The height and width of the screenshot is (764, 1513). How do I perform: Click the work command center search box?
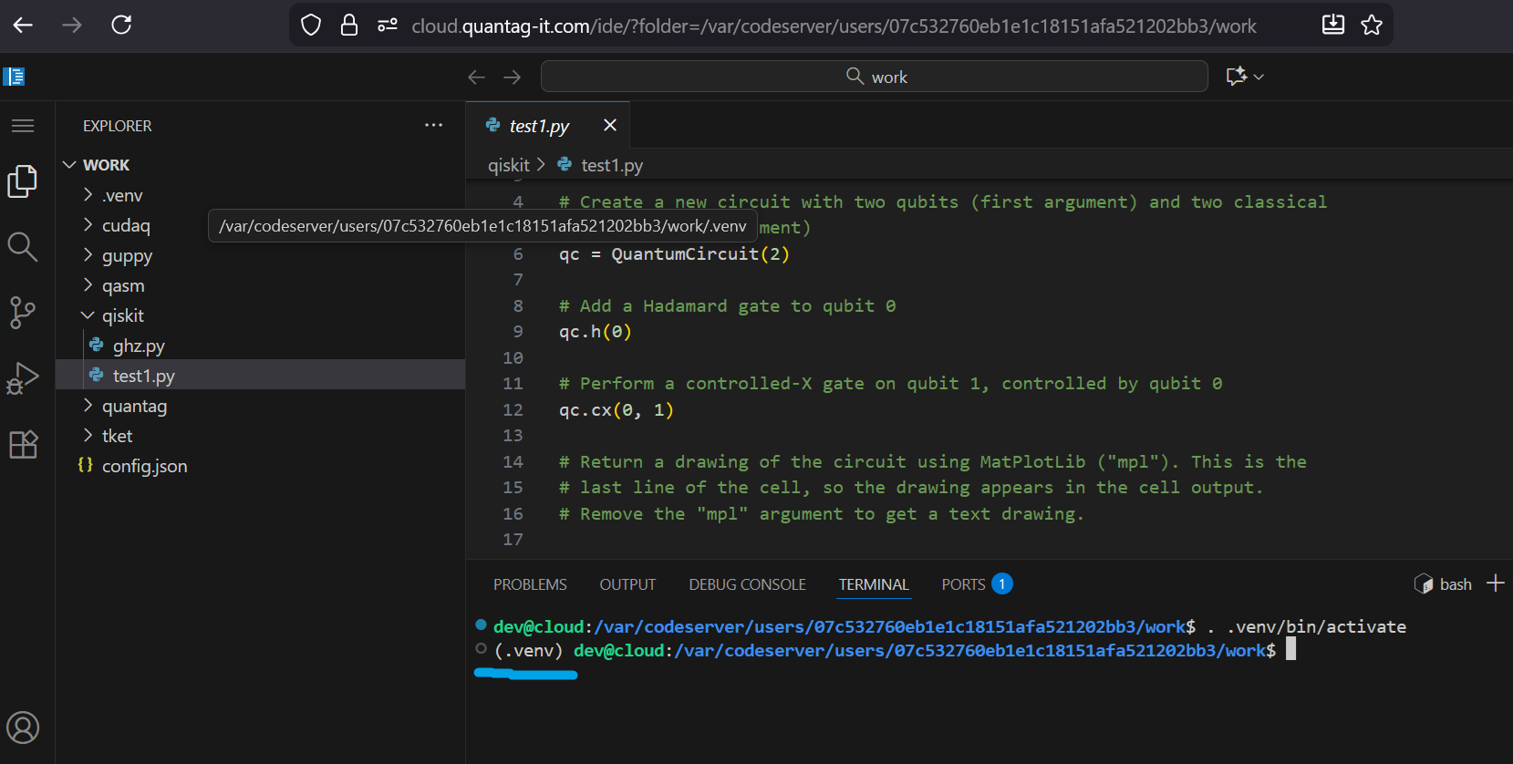874,77
